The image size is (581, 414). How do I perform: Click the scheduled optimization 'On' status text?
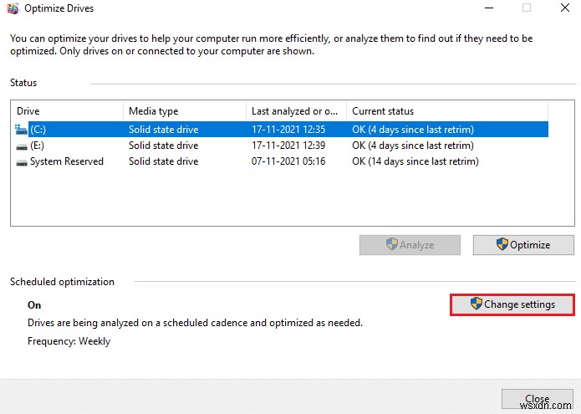click(x=34, y=305)
